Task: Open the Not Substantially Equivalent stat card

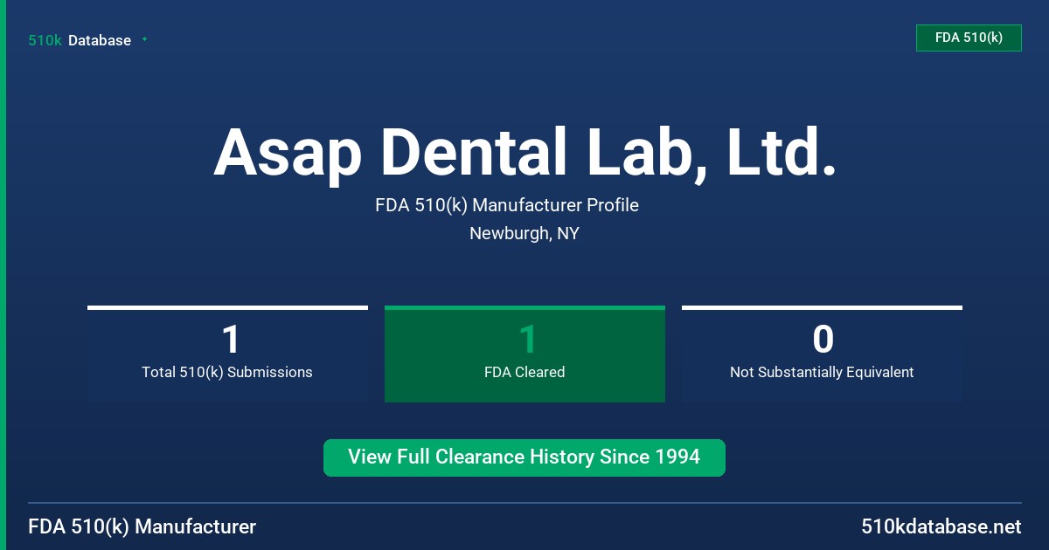Action: click(x=822, y=354)
